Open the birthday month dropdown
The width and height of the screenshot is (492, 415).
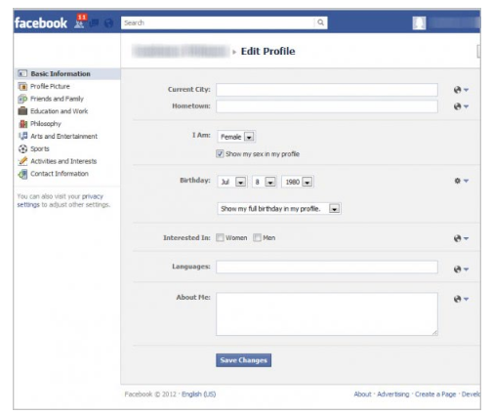point(232,182)
